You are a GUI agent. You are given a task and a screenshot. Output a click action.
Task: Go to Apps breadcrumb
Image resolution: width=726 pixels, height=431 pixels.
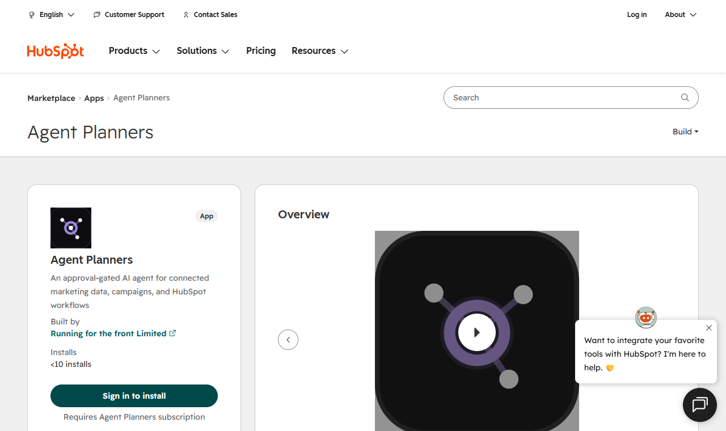[x=94, y=98]
